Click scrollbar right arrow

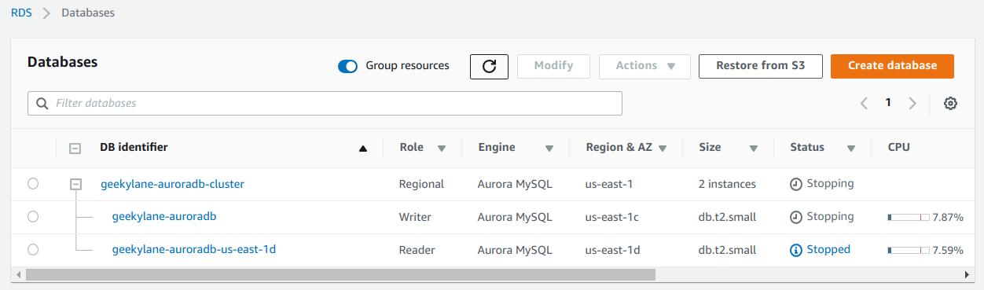[x=967, y=275]
